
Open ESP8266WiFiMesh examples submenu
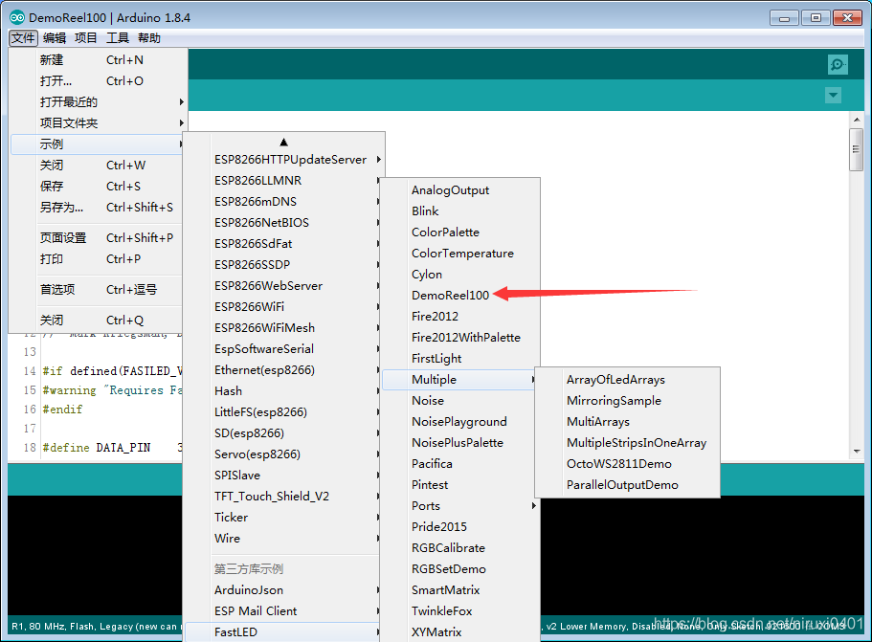(x=283, y=328)
